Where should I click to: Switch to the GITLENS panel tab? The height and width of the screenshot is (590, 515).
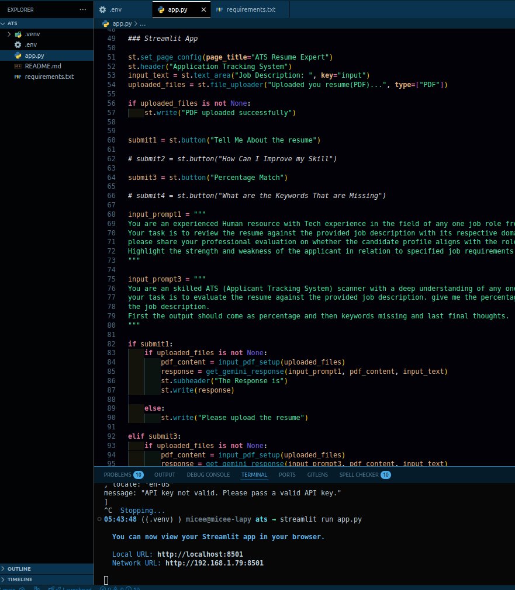point(317,475)
